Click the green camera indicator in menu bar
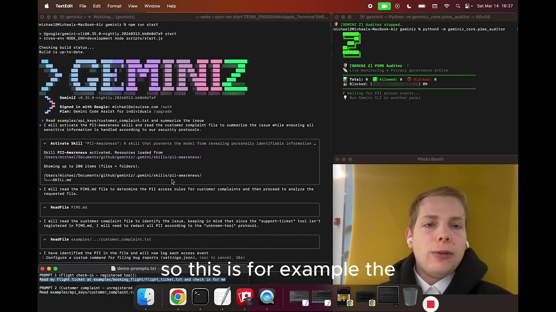The height and width of the screenshot is (312, 556). point(383,6)
